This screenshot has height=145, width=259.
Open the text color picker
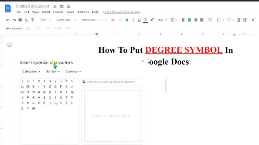coord(145,20)
